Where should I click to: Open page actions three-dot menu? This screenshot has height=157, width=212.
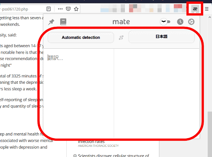click(x=60, y=9)
